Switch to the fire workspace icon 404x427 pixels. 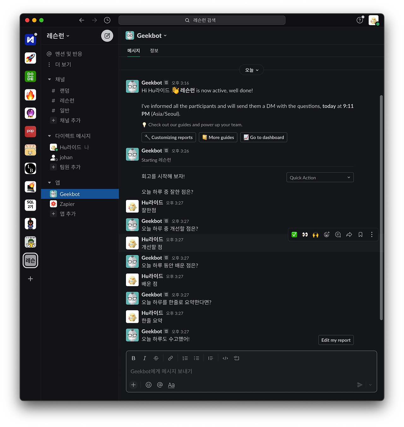pyautogui.click(x=30, y=95)
